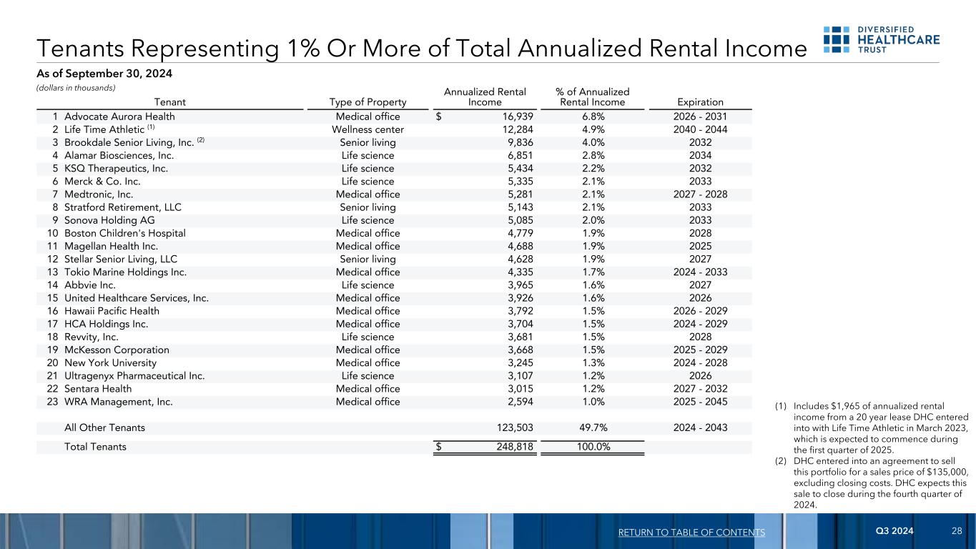
Task: Click tenant WRA Management, Inc.
Action: click(119, 401)
